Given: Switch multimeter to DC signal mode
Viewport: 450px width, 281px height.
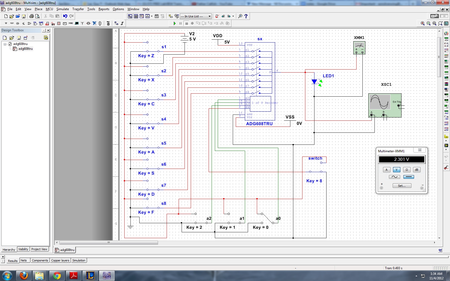Looking at the screenshot, I should pos(408,177).
